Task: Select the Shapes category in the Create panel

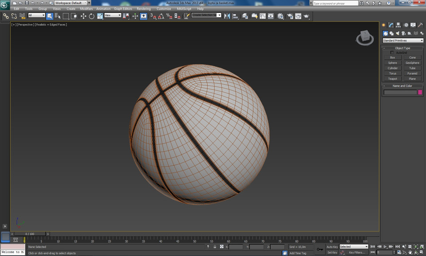Action: point(391,33)
